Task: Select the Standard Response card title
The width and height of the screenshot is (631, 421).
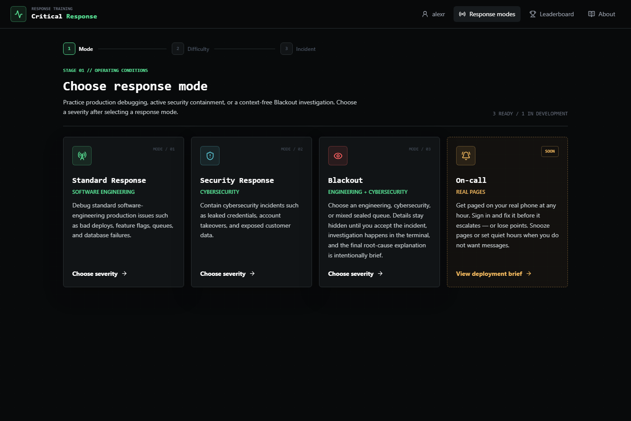Action: click(x=109, y=180)
